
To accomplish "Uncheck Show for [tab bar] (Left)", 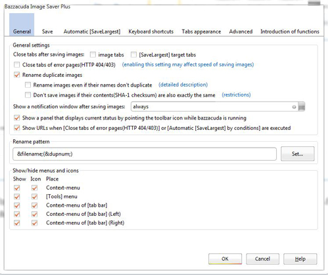I will click(16, 214).
